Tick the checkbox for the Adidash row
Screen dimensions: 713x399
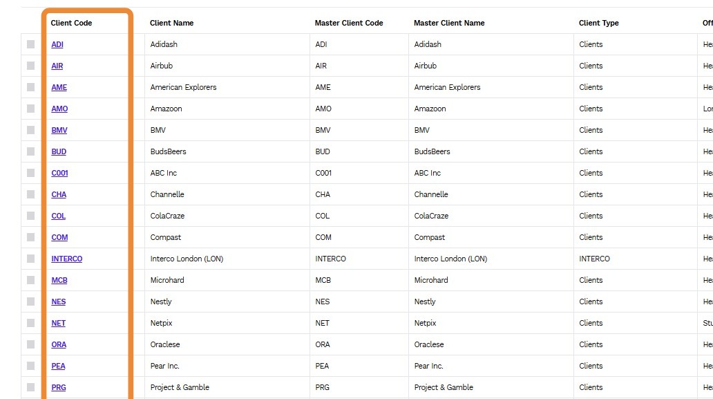point(31,44)
